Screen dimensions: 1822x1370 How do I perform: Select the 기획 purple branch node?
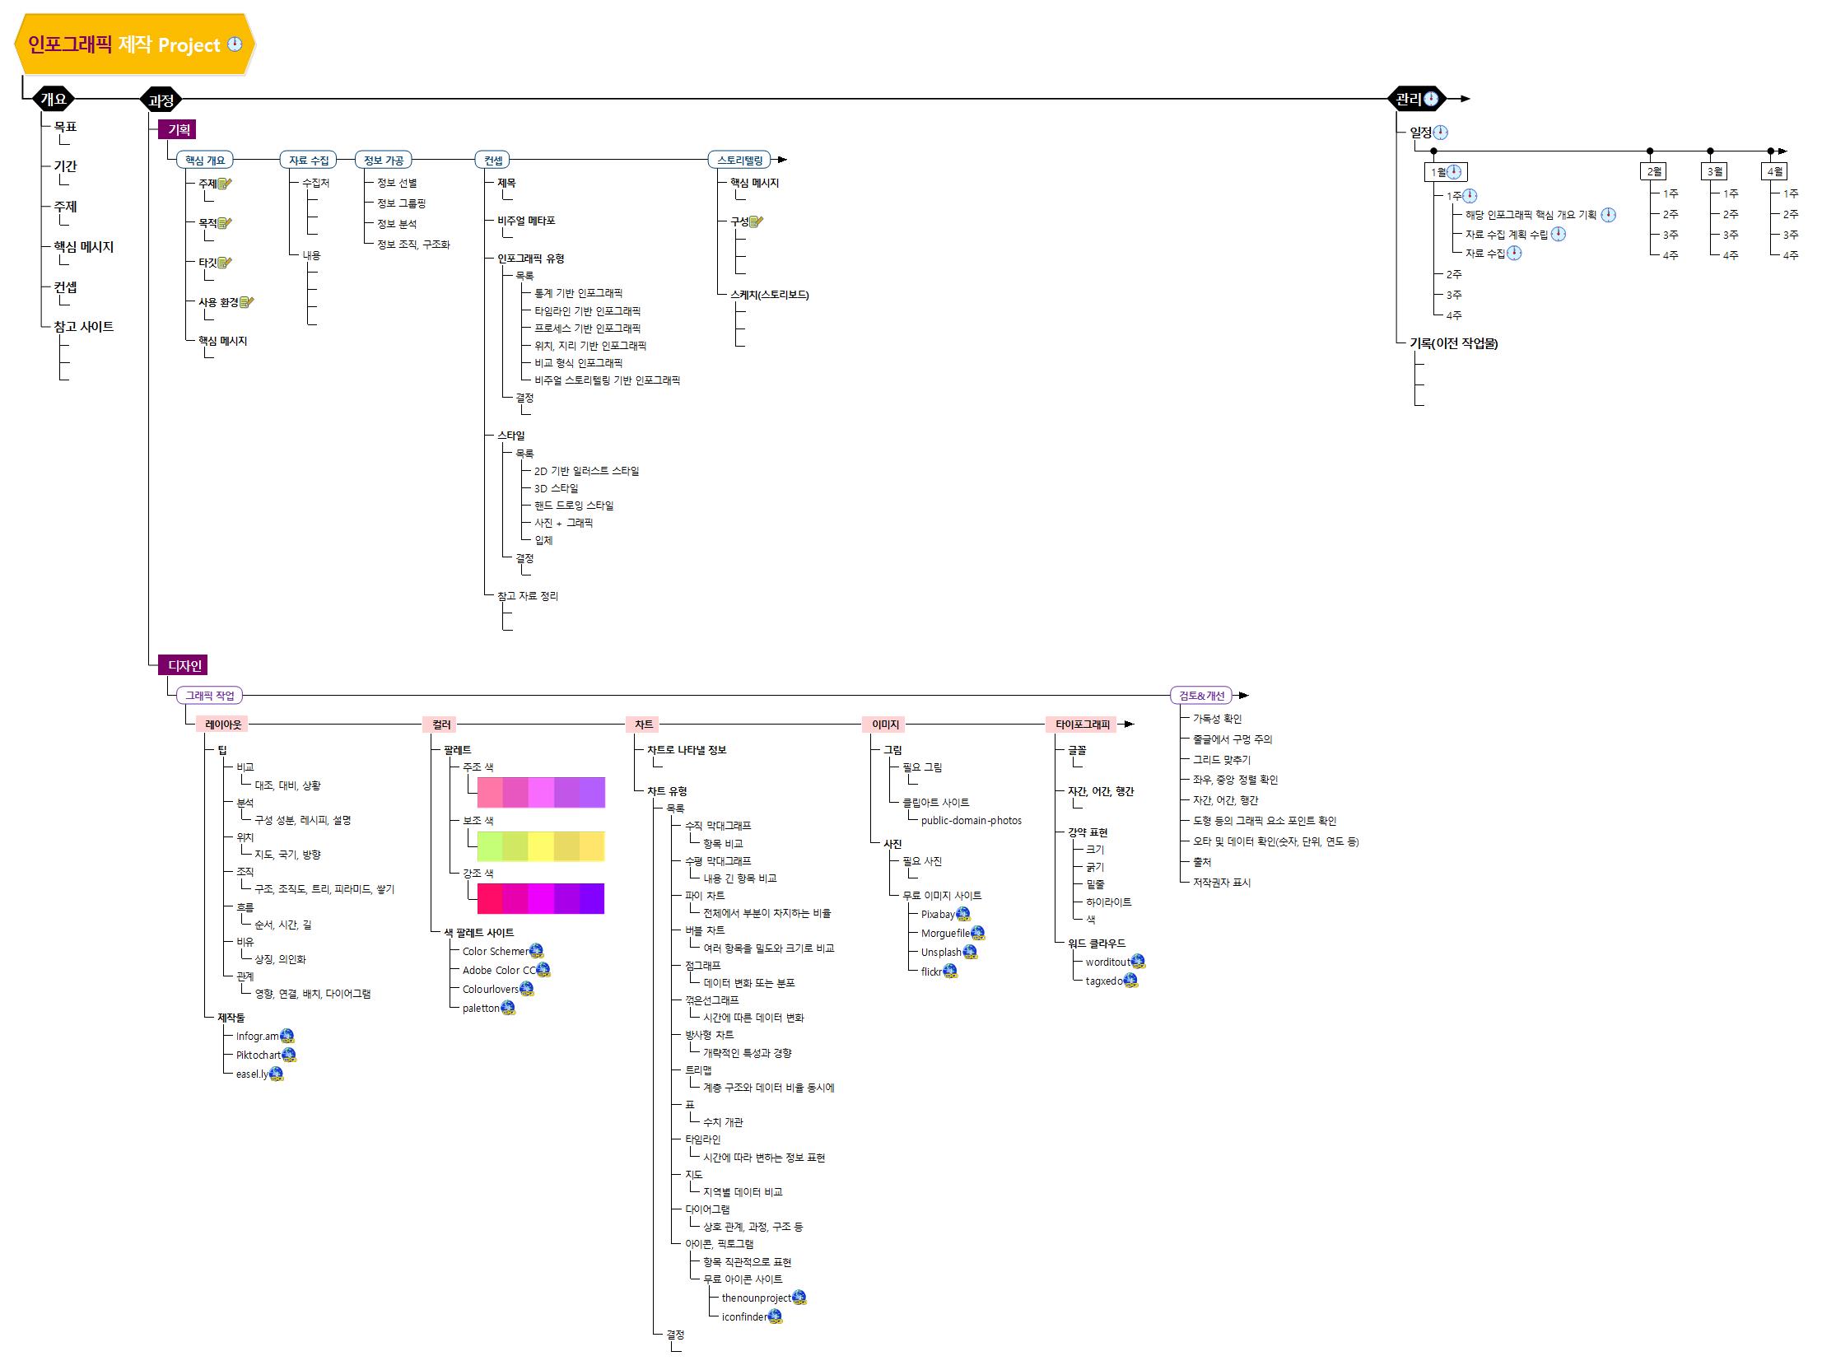click(178, 129)
